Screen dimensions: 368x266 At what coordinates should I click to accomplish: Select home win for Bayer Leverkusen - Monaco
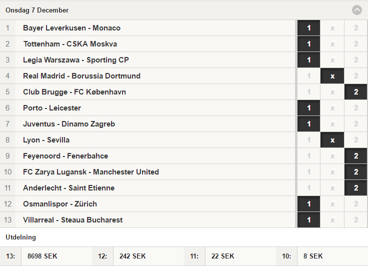pos(308,28)
